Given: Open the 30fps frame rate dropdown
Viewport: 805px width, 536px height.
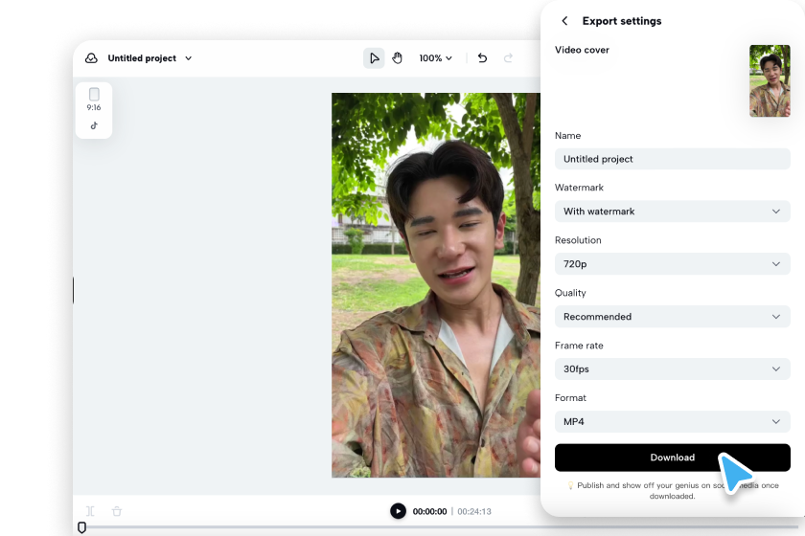Looking at the screenshot, I should (x=672, y=368).
